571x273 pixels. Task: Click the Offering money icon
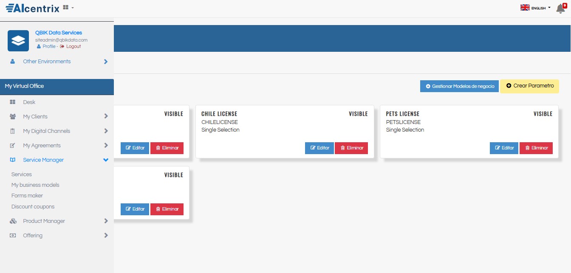[13, 236]
